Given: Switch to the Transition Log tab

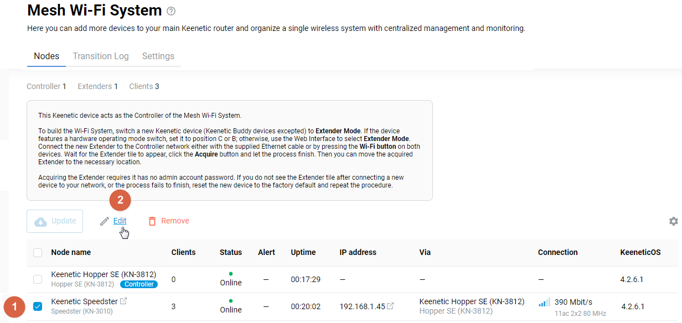Looking at the screenshot, I should click(x=101, y=56).
